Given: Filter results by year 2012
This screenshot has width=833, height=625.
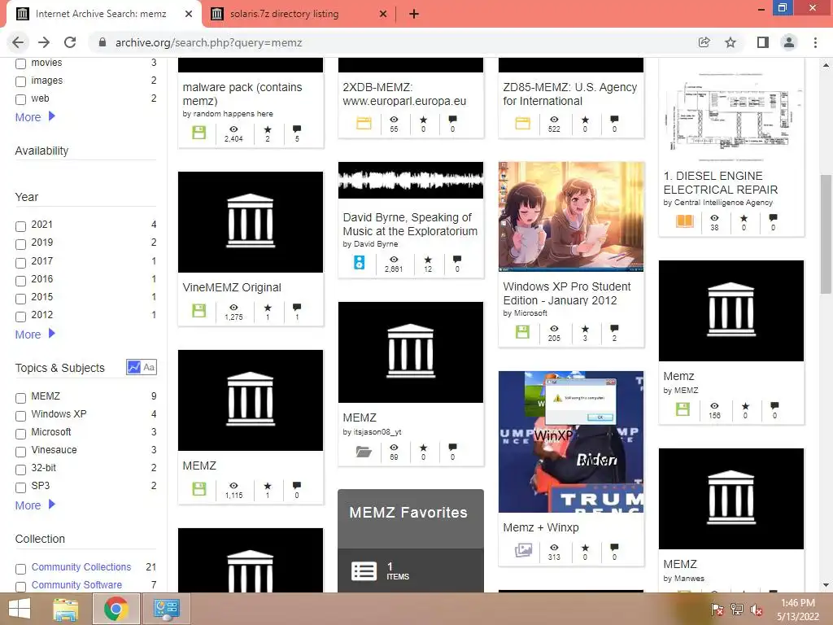Looking at the screenshot, I should [x=20, y=317].
